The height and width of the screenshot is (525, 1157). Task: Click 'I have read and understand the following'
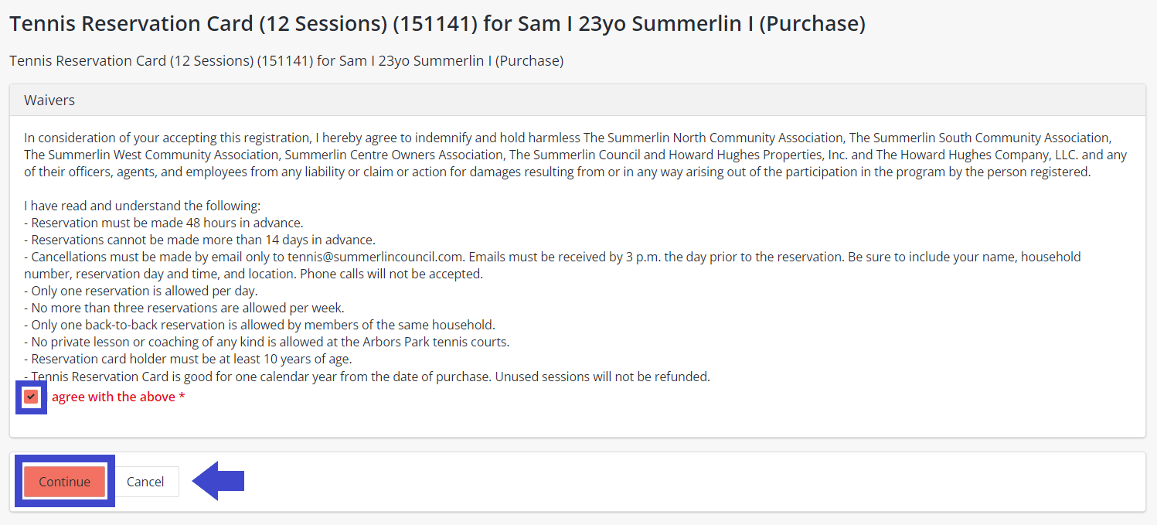[x=142, y=206]
